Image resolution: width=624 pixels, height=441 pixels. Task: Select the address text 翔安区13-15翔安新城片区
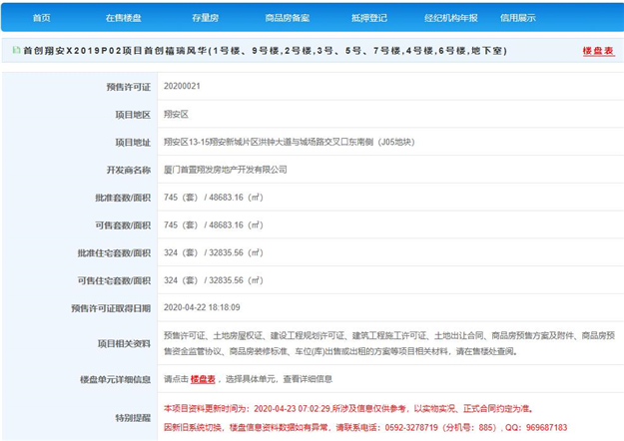[x=211, y=142]
